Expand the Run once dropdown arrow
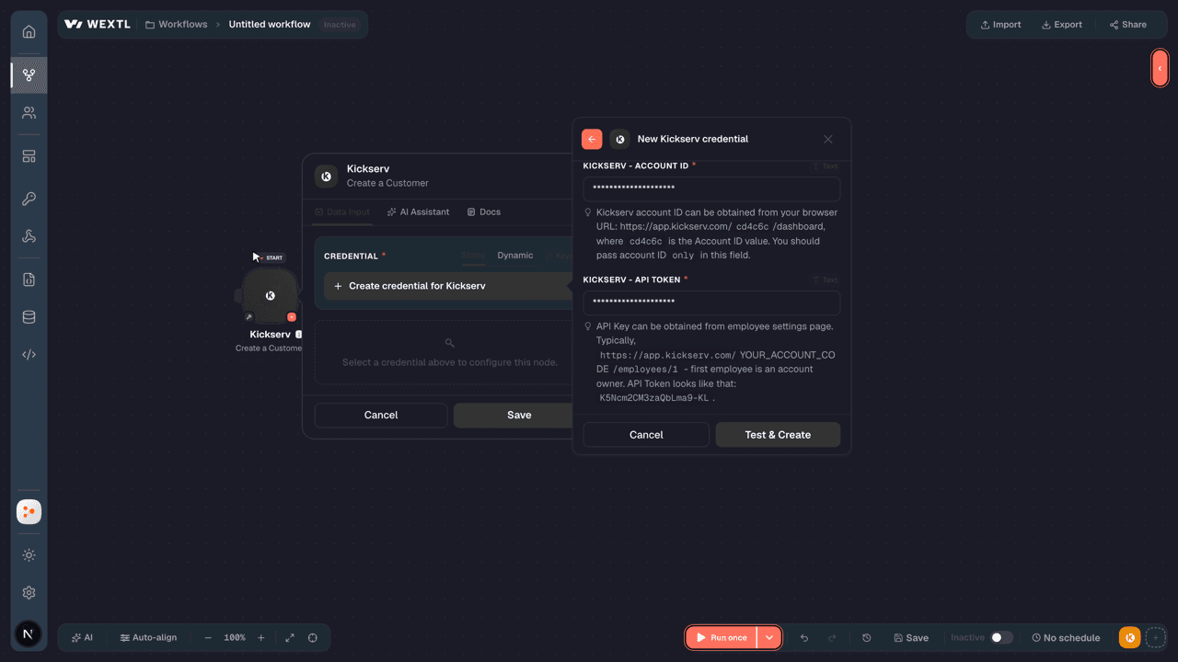The image size is (1178, 662). tap(769, 638)
